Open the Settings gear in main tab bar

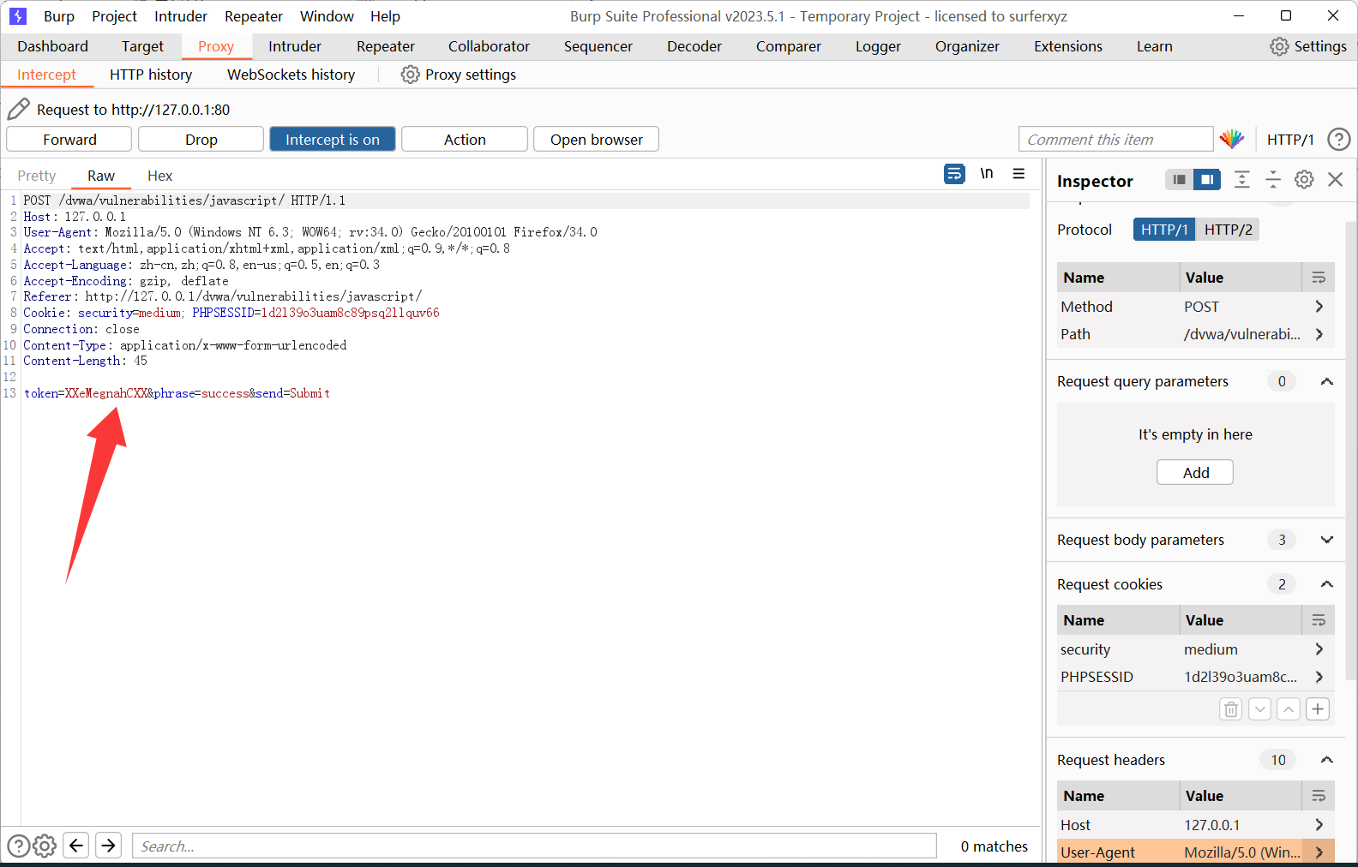point(1279,46)
